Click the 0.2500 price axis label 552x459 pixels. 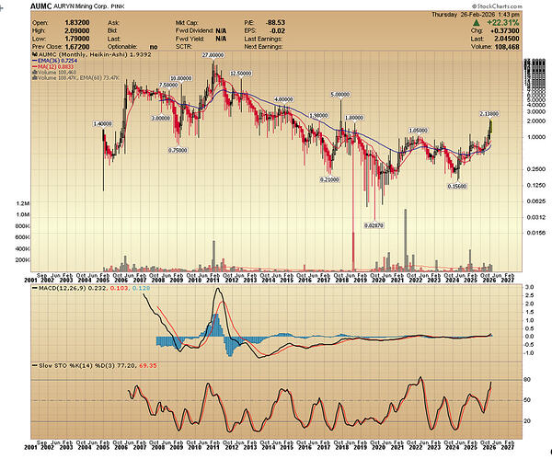tap(535, 169)
